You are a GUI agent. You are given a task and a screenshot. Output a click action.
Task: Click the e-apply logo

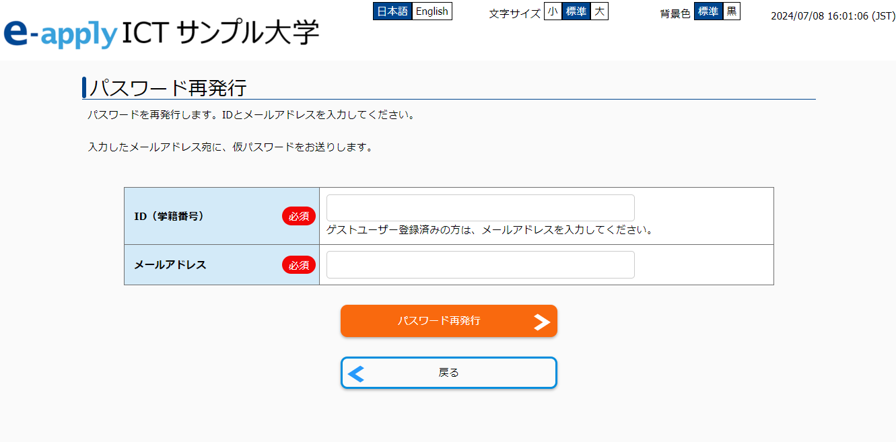click(61, 34)
